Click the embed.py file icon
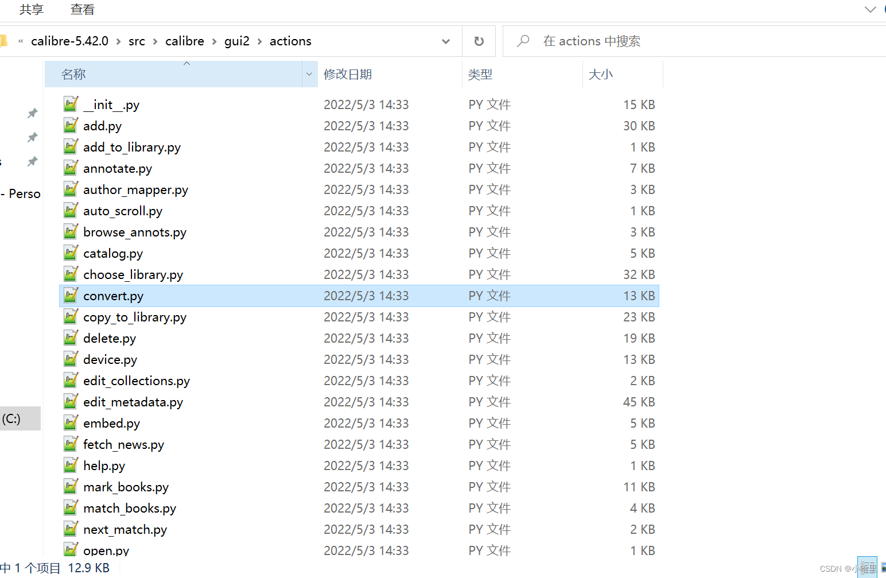Image resolution: width=886 pixels, height=578 pixels. (x=71, y=422)
